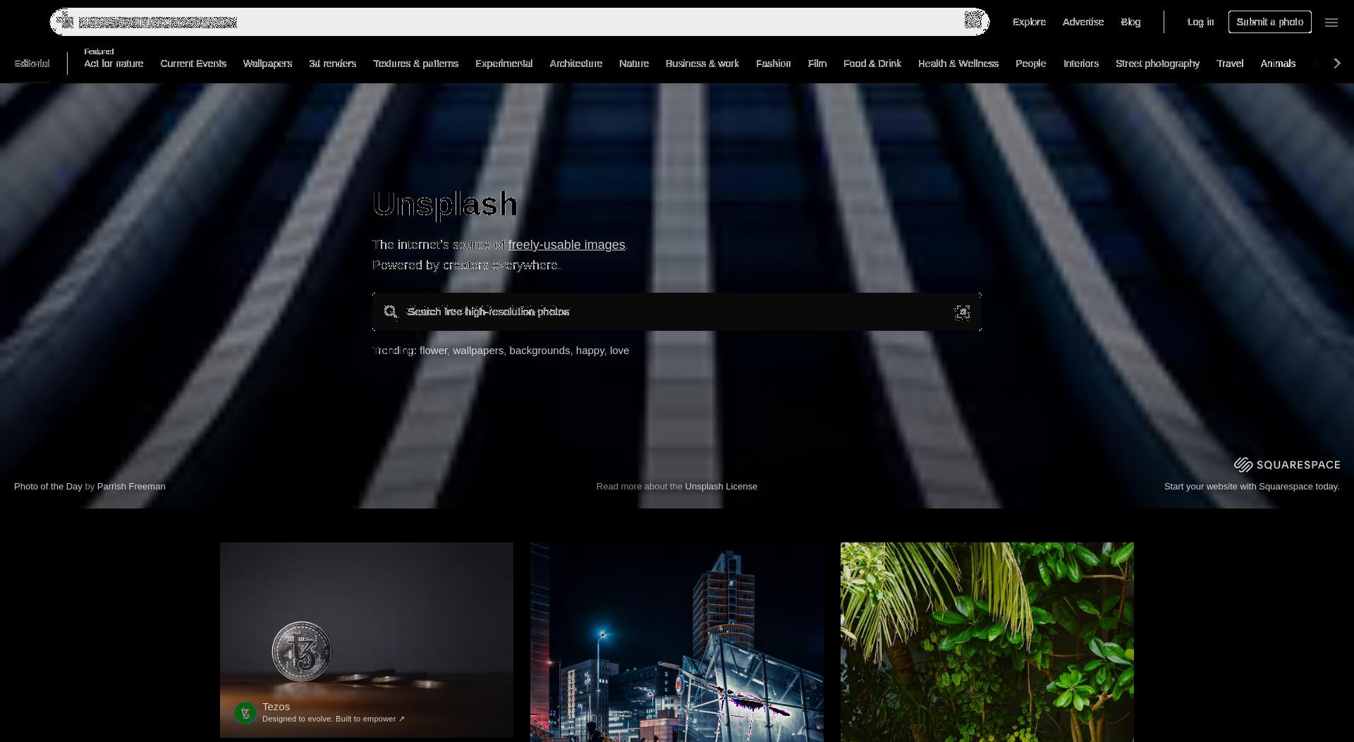Click Tezos avatar icon
The height and width of the screenshot is (742, 1354).
click(245, 713)
